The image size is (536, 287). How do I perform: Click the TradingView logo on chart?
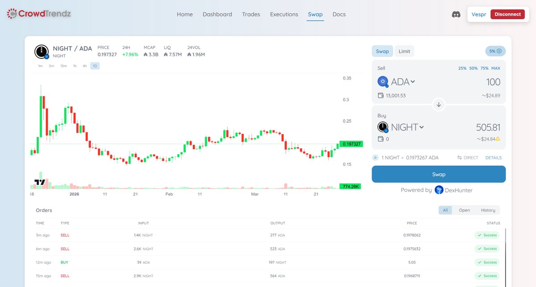(40, 182)
